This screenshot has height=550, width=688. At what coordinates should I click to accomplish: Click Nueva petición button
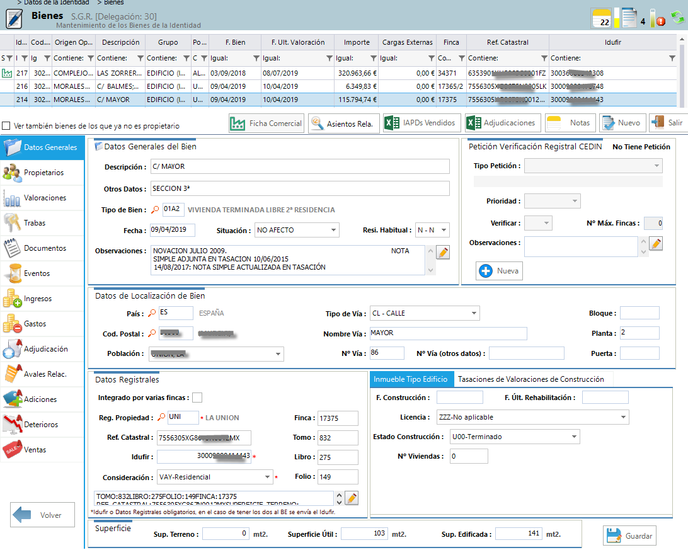[x=500, y=271]
